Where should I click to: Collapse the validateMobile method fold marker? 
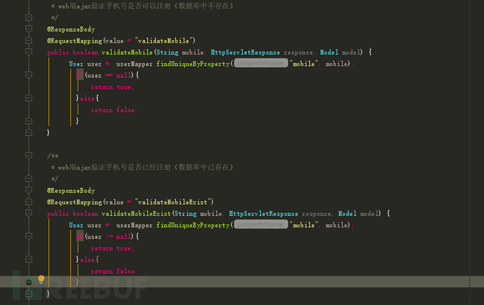[x=29, y=52]
